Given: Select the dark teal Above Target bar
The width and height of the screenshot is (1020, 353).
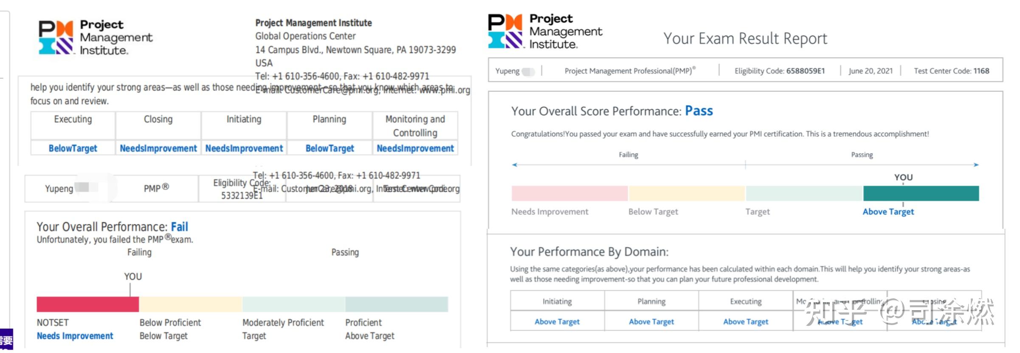Looking at the screenshot, I should [x=921, y=193].
